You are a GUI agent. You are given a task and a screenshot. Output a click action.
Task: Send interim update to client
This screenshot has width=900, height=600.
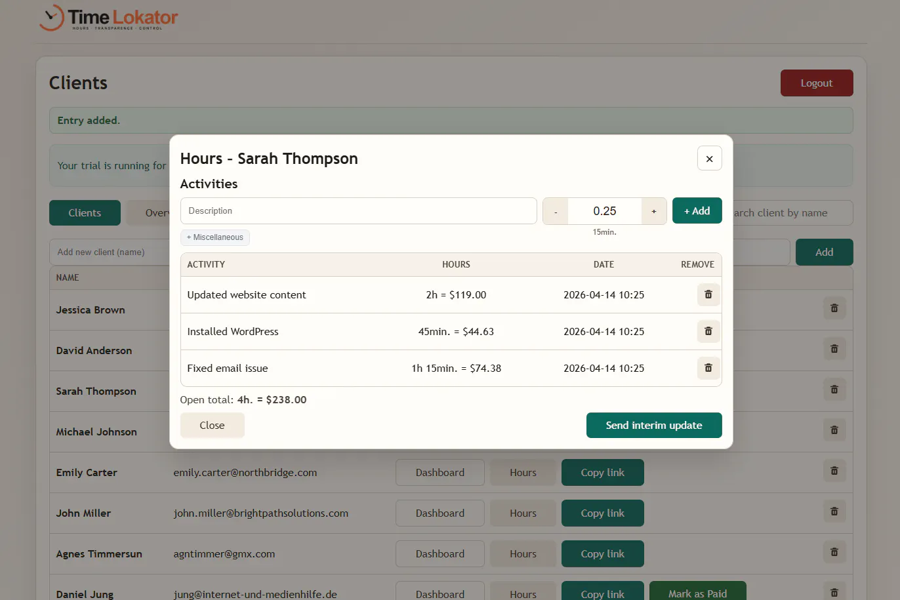point(654,425)
